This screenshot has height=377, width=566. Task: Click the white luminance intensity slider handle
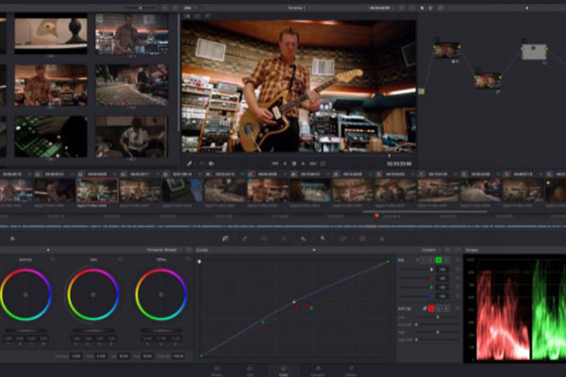tap(431, 270)
